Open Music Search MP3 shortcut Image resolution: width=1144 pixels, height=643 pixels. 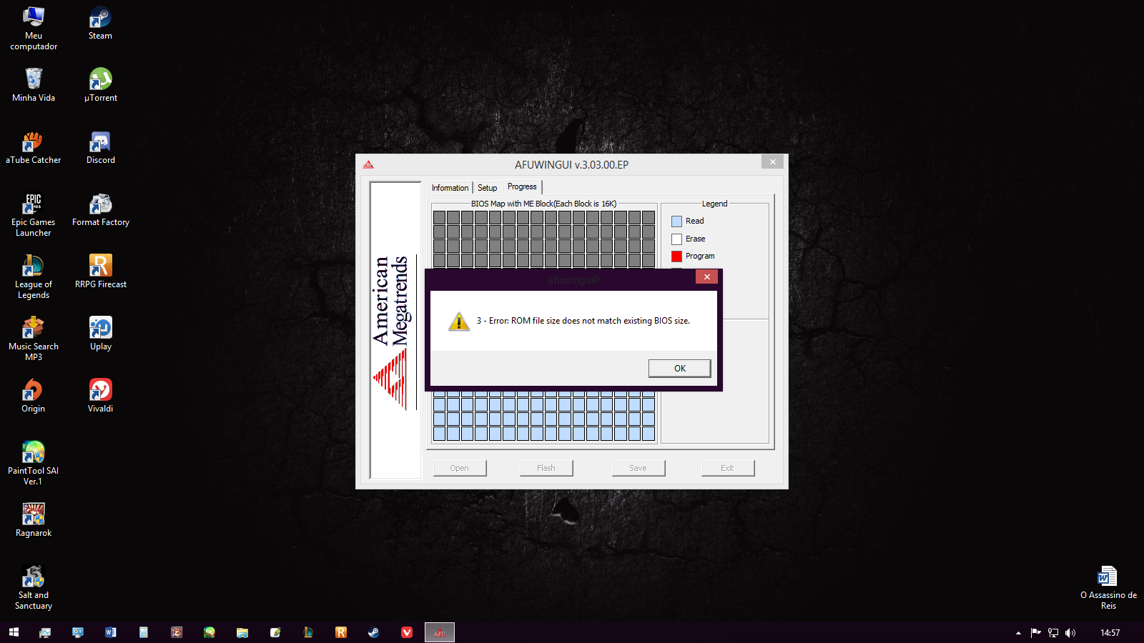point(34,339)
